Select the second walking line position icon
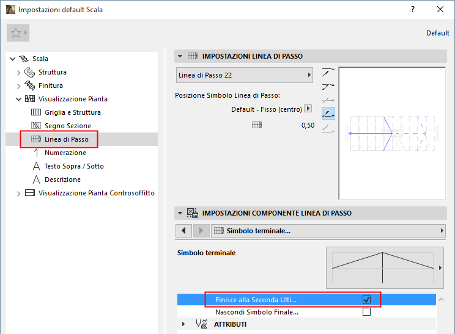The height and width of the screenshot is (334, 455). (328, 86)
